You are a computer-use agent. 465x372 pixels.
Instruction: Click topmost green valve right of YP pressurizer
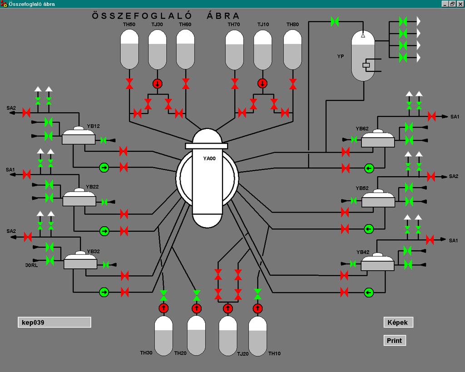[403, 22]
